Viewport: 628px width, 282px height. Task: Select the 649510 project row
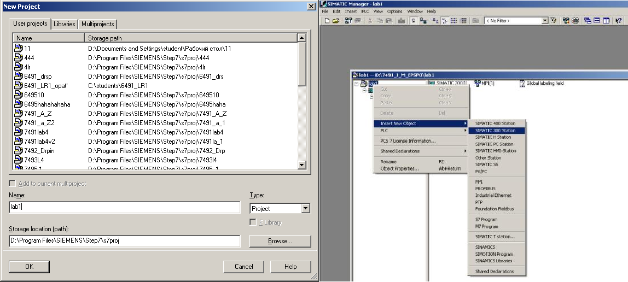[x=156, y=95]
